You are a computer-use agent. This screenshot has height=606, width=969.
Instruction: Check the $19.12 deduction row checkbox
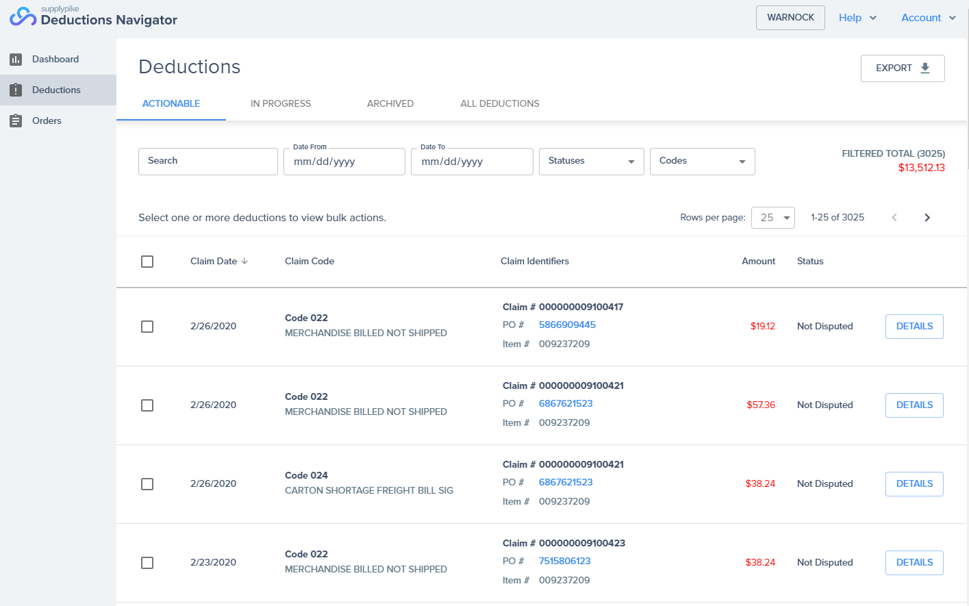pos(147,327)
